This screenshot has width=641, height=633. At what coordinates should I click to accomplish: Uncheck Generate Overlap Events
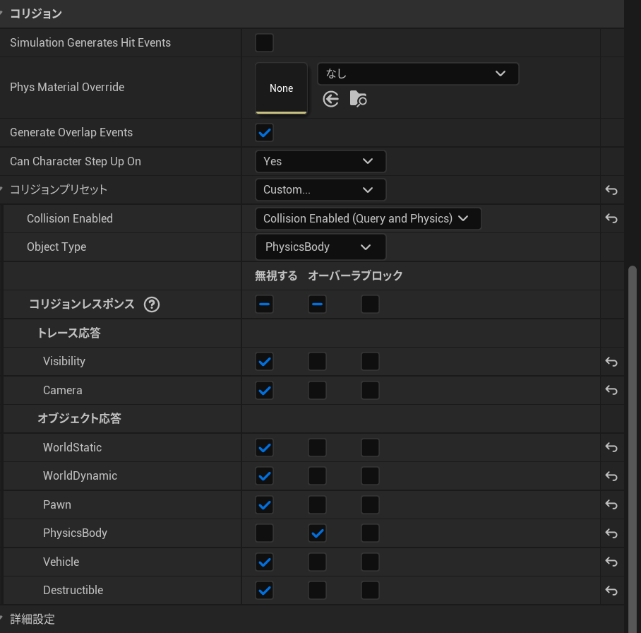click(264, 132)
